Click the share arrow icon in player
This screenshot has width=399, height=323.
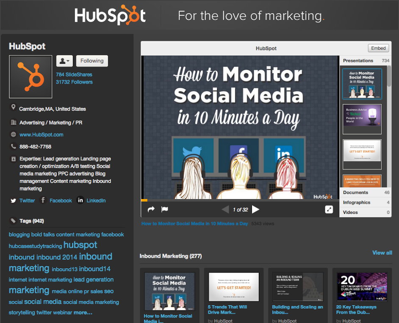point(151,209)
